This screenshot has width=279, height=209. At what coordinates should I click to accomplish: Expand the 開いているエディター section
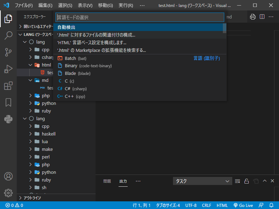click(36, 26)
